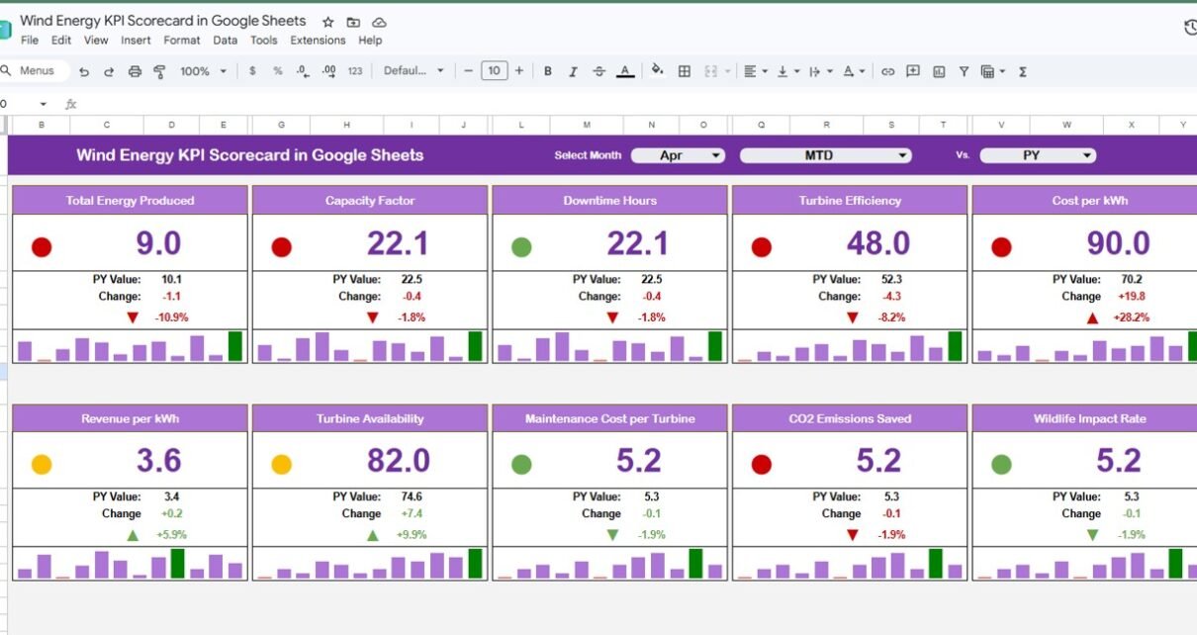Click the Print icon
Screen dimensions: 1197x635
[x=135, y=71]
